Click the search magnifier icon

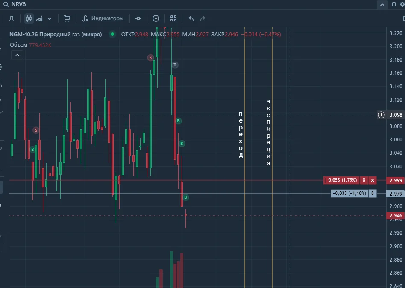click(6, 4)
